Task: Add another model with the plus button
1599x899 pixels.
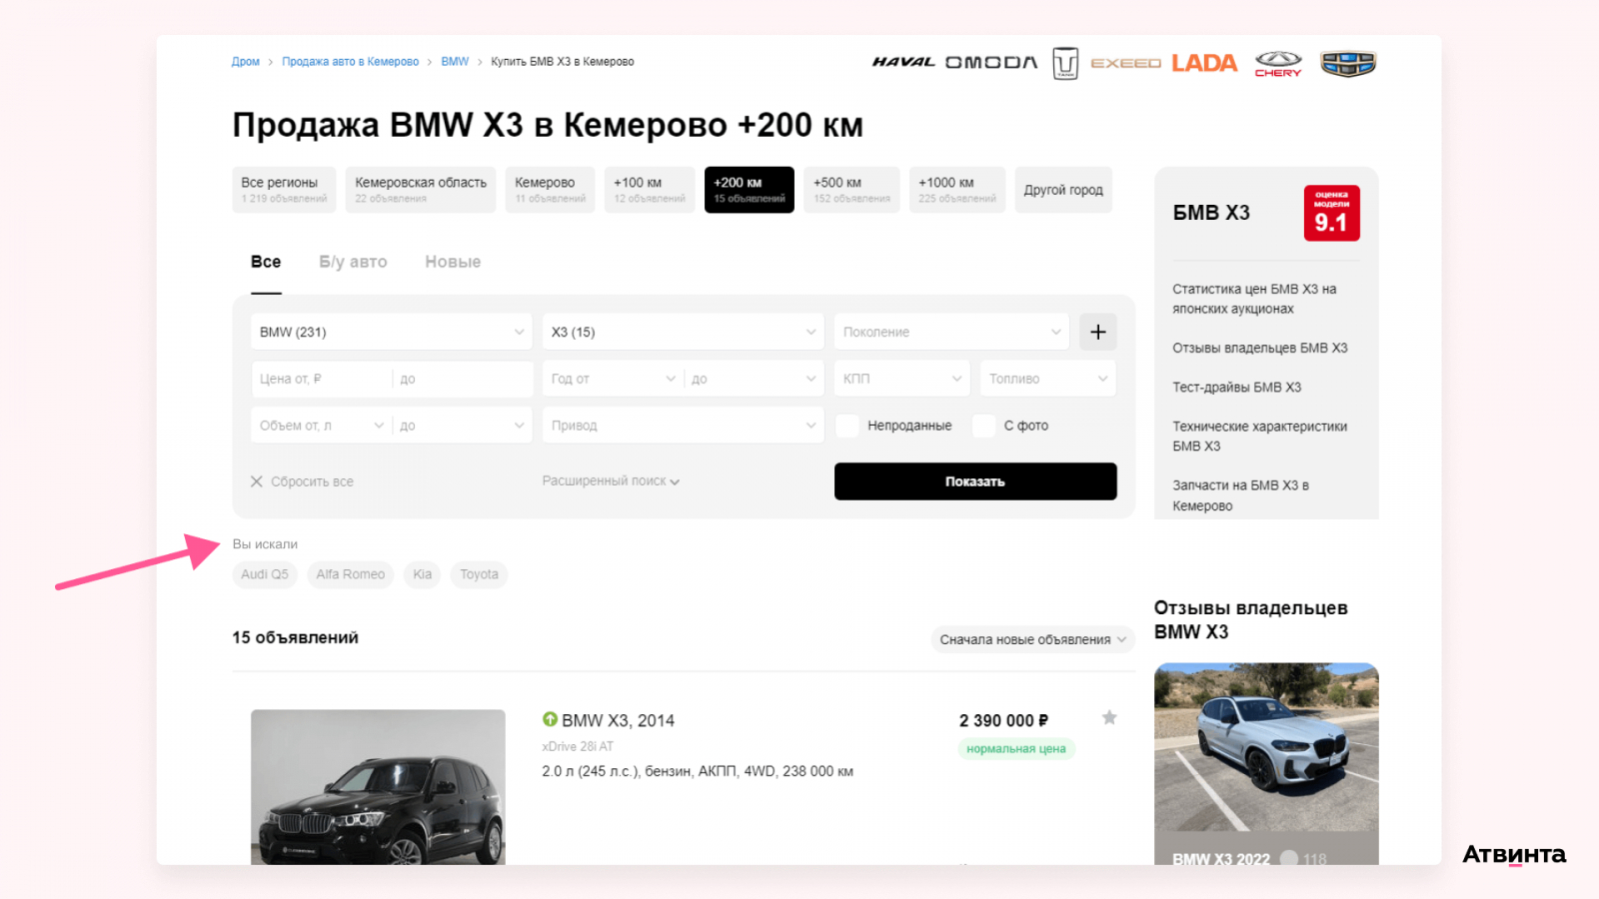Action: [x=1098, y=332]
